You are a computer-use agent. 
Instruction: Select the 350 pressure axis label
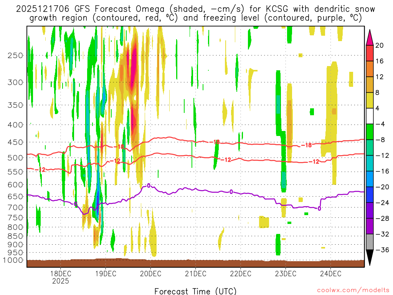(15, 105)
